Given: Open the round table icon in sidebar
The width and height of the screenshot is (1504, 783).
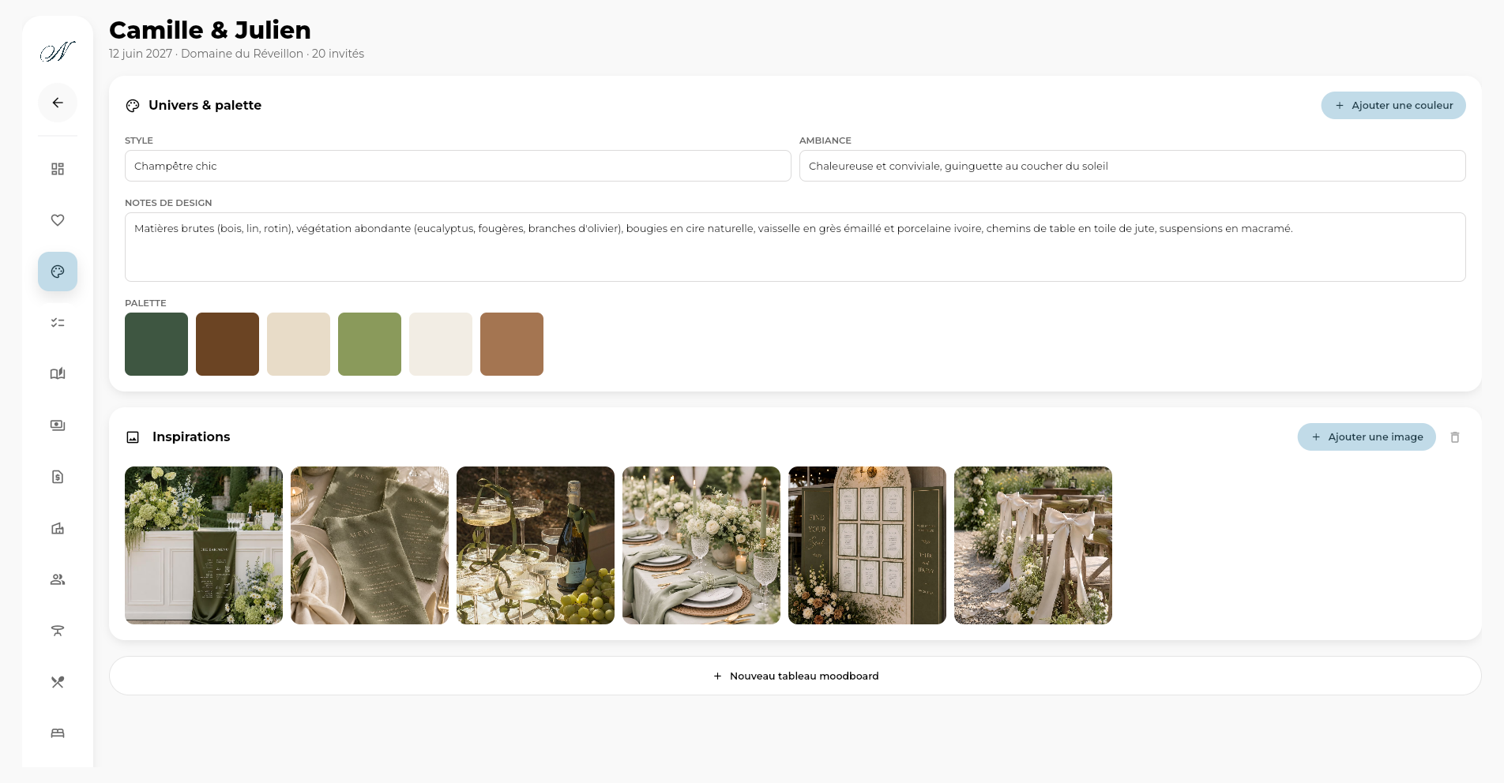Looking at the screenshot, I should [58, 631].
